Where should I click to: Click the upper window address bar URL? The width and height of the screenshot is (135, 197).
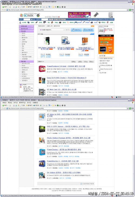click(26, 10)
